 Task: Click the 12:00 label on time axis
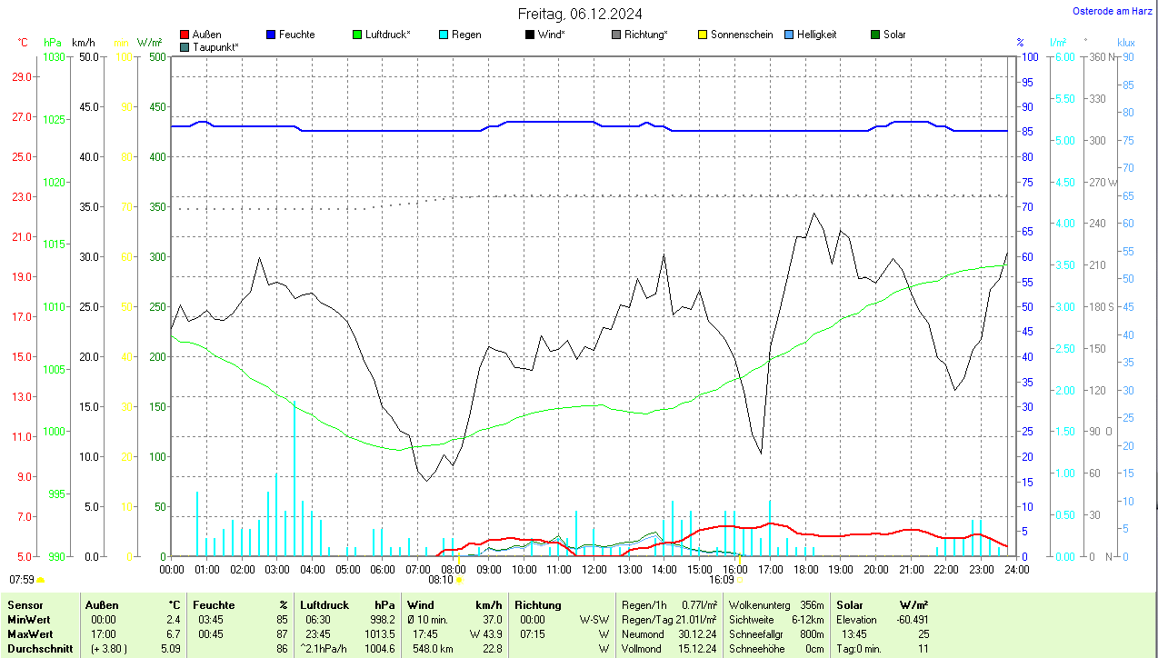pos(594,569)
